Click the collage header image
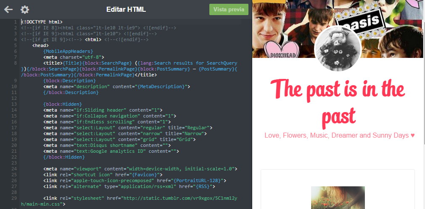The image size is (425, 209). (x=338, y=29)
